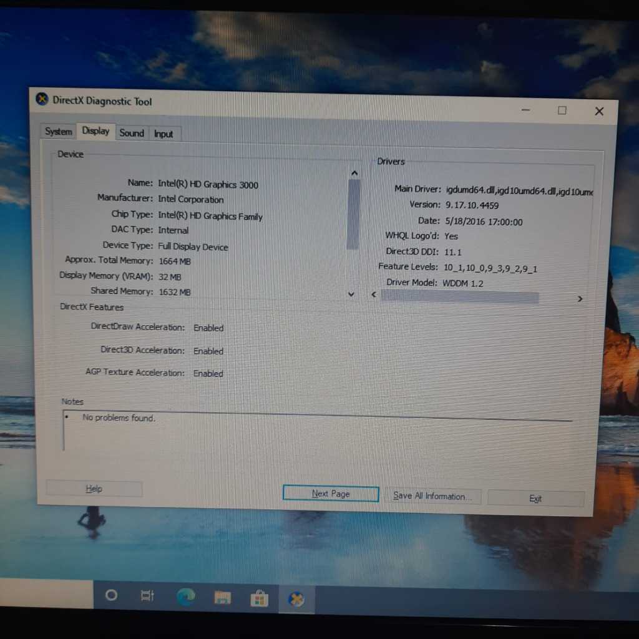The width and height of the screenshot is (639, 639).
Task: Launch Microsoft Edge from the taskbar
Action: pos(185,597)
